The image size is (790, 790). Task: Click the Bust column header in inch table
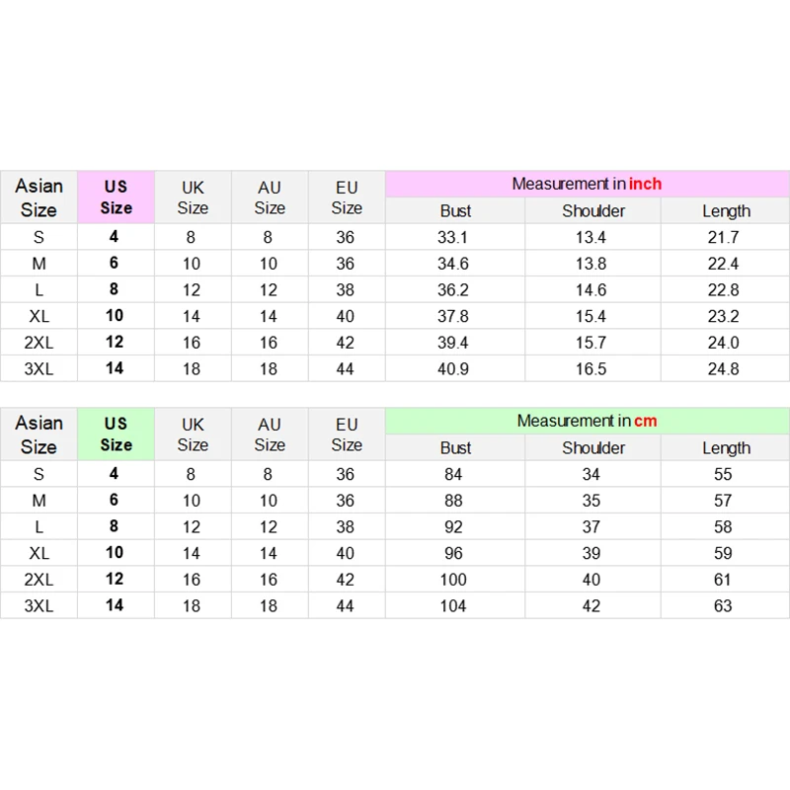(455, 210)
